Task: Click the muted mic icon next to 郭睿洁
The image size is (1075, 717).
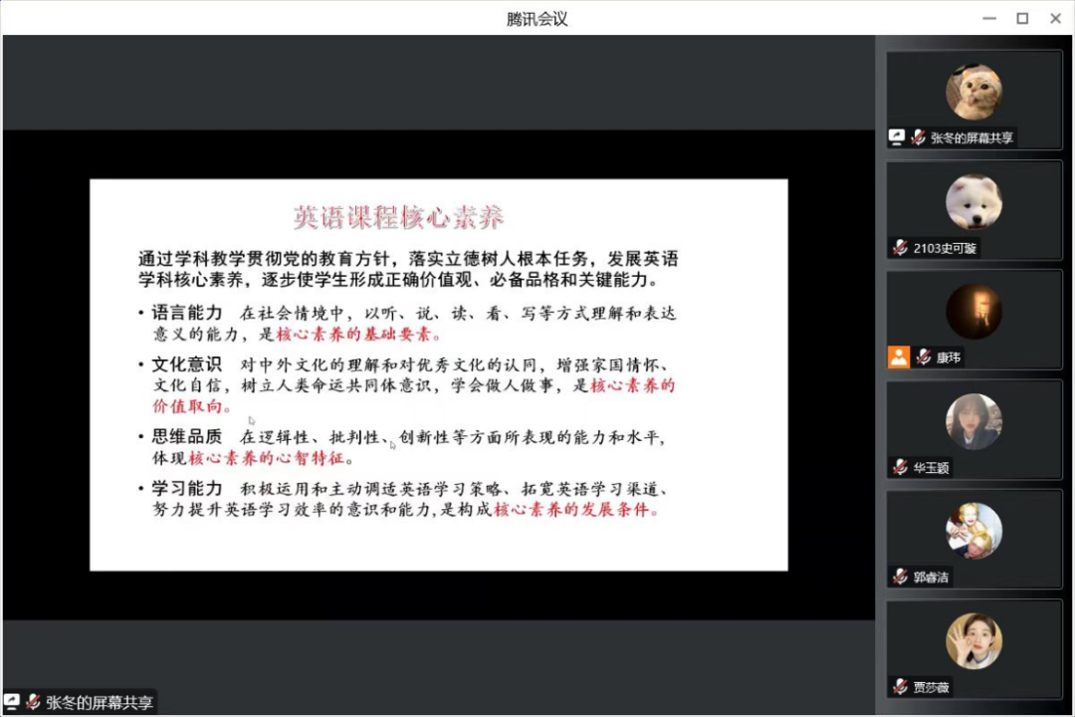Action: (x=900, y=577)
